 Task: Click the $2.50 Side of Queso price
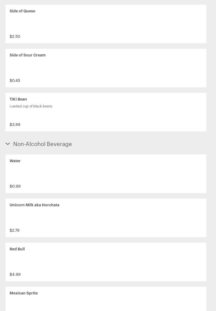pyautogui.click(x=15, y=36)
